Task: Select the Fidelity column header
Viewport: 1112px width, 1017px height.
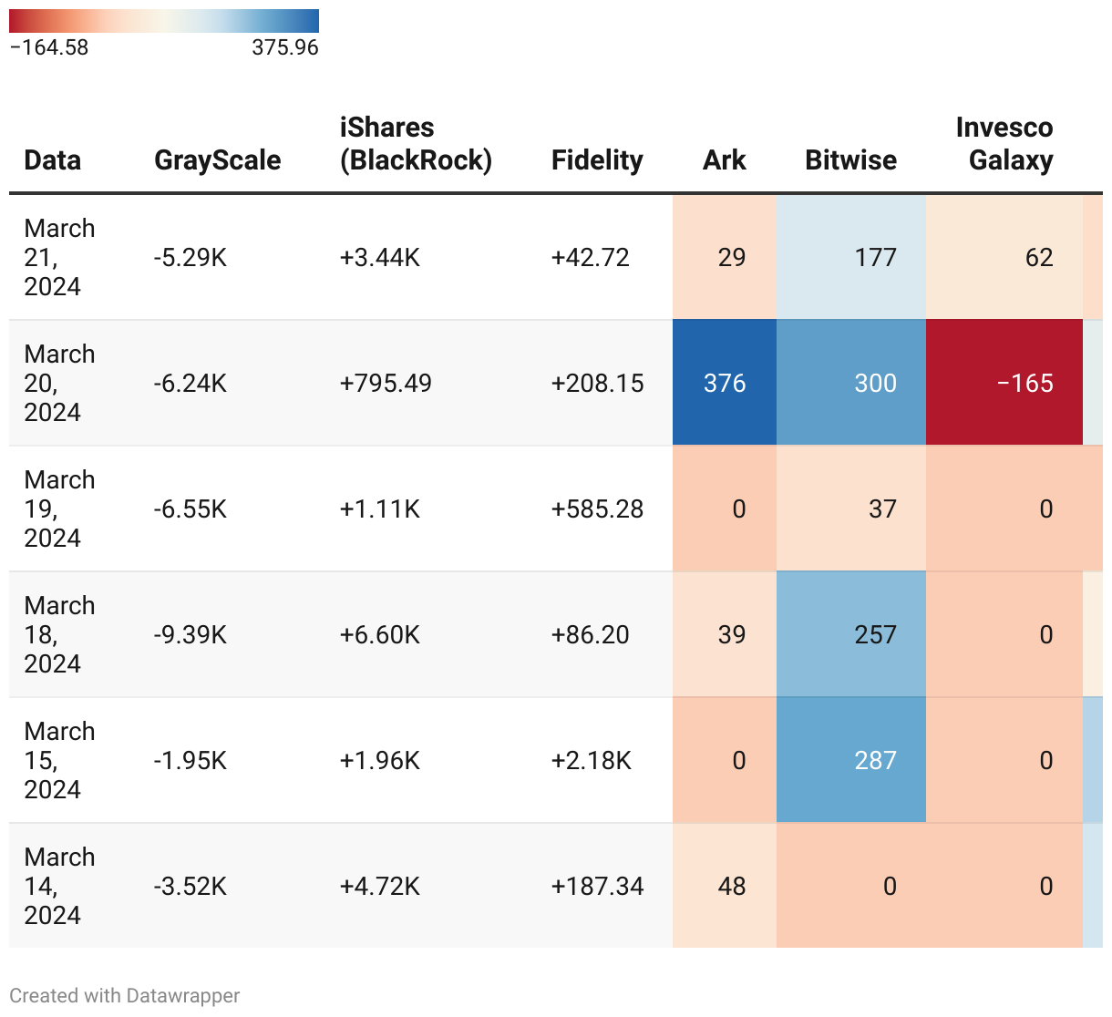Action: (597, 160)
